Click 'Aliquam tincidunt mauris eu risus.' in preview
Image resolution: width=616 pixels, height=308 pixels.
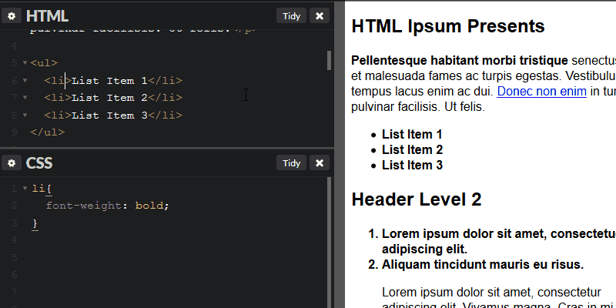coord(483,264)
